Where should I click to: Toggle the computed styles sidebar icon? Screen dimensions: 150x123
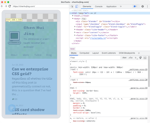[x=145, y=58]
